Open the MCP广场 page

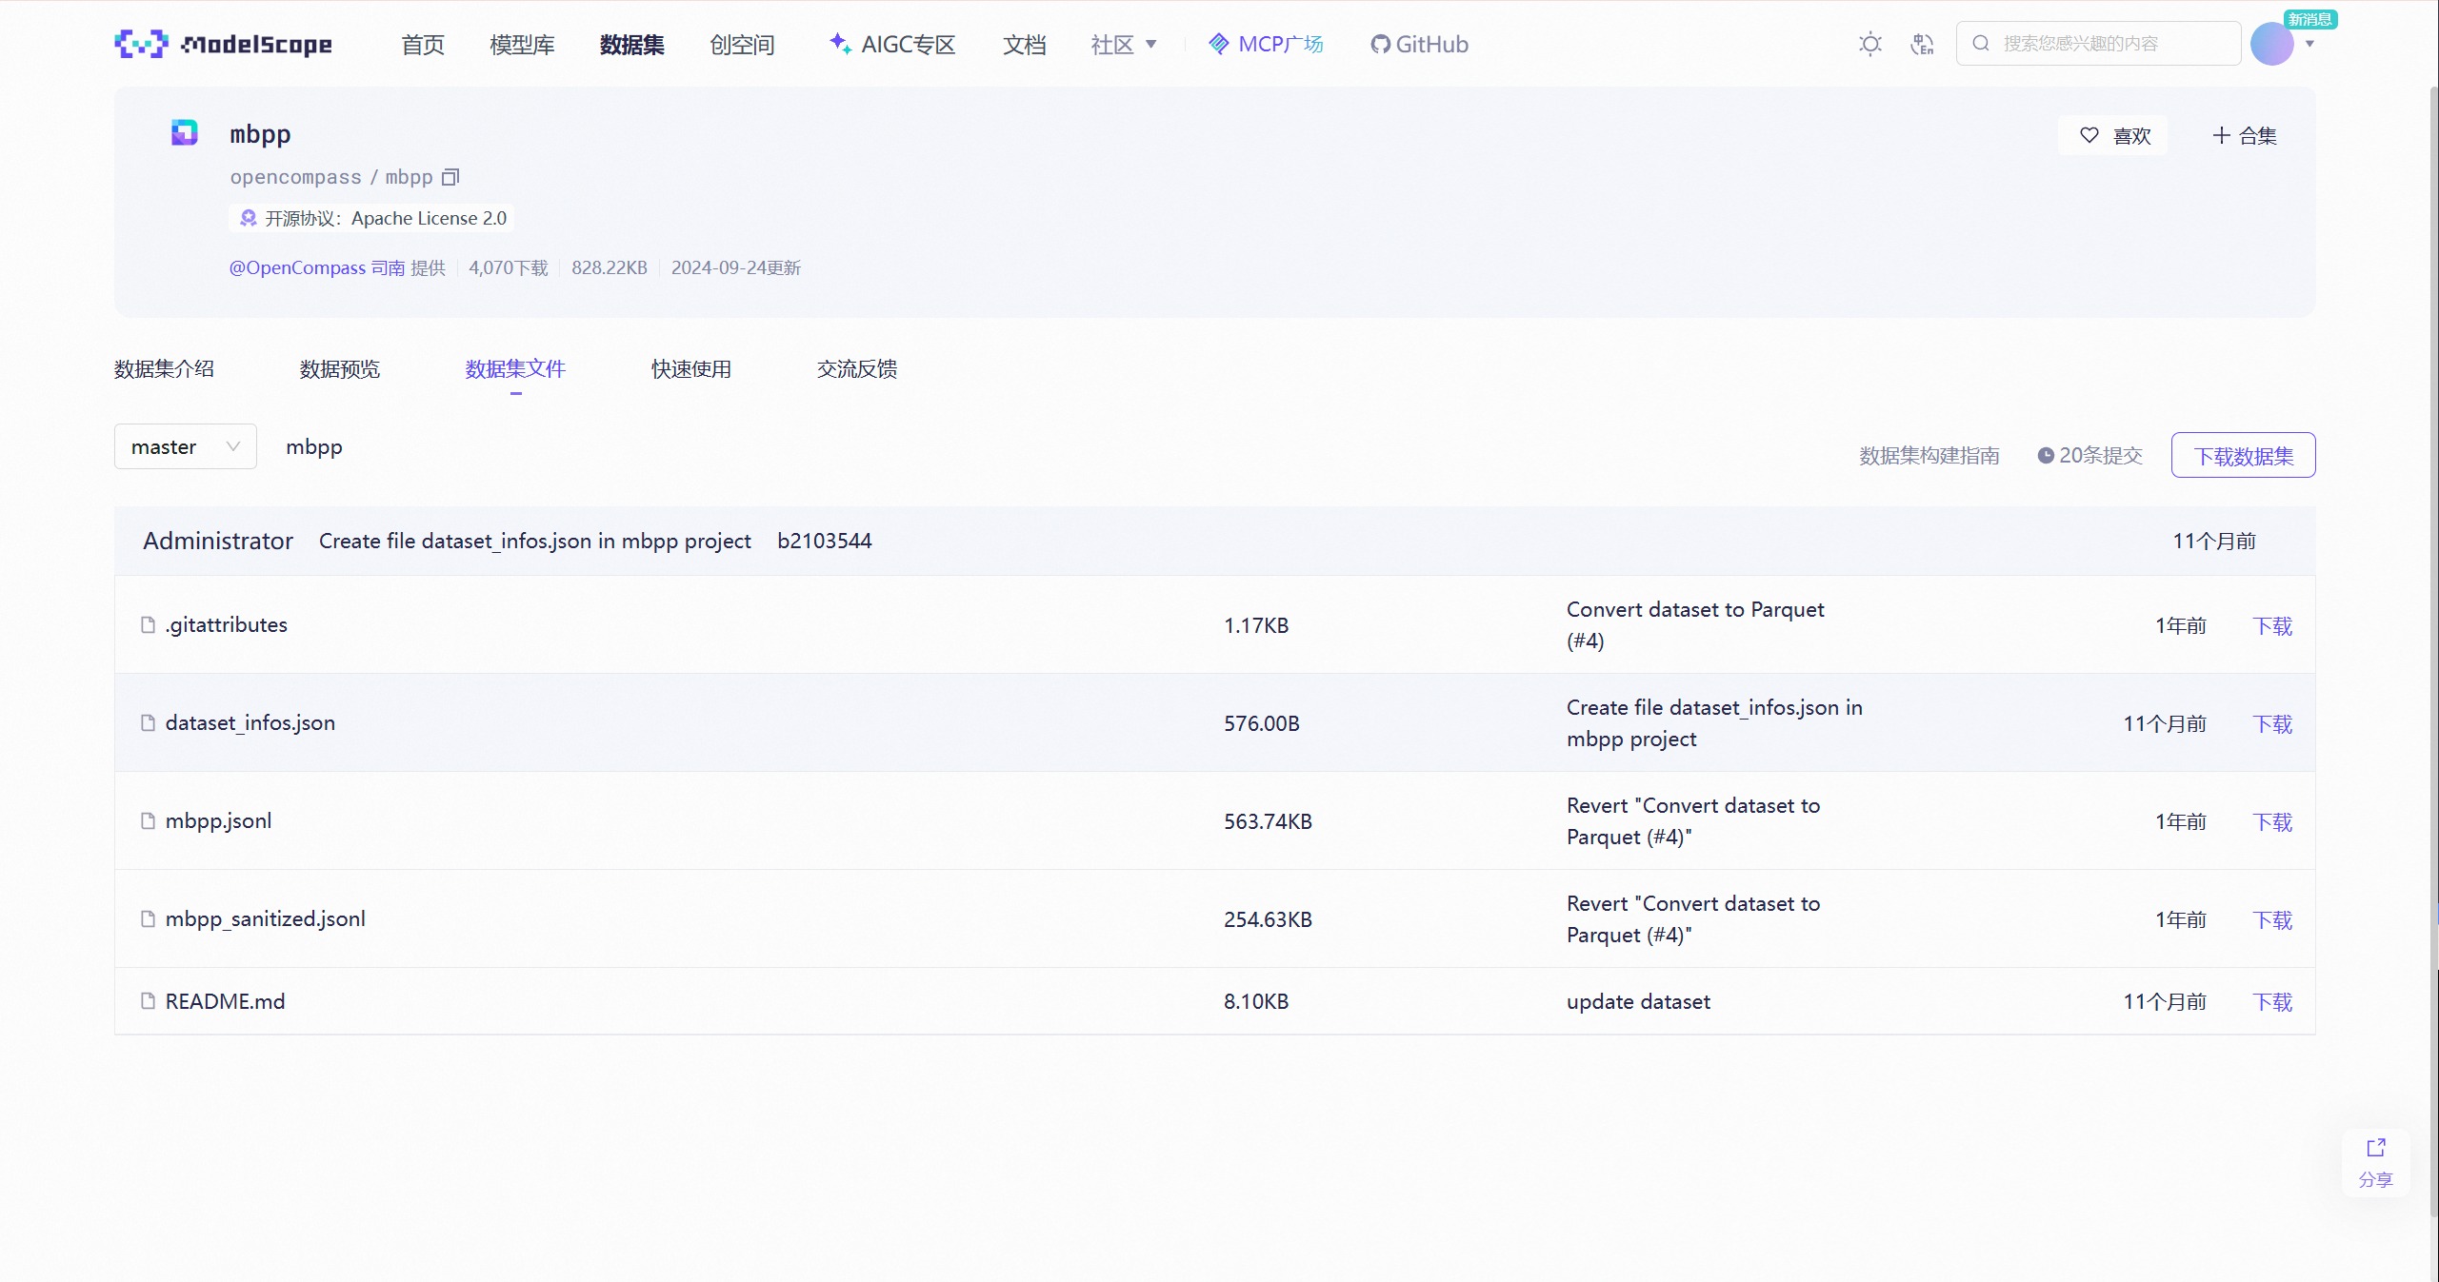click(x=1266, y=44)
